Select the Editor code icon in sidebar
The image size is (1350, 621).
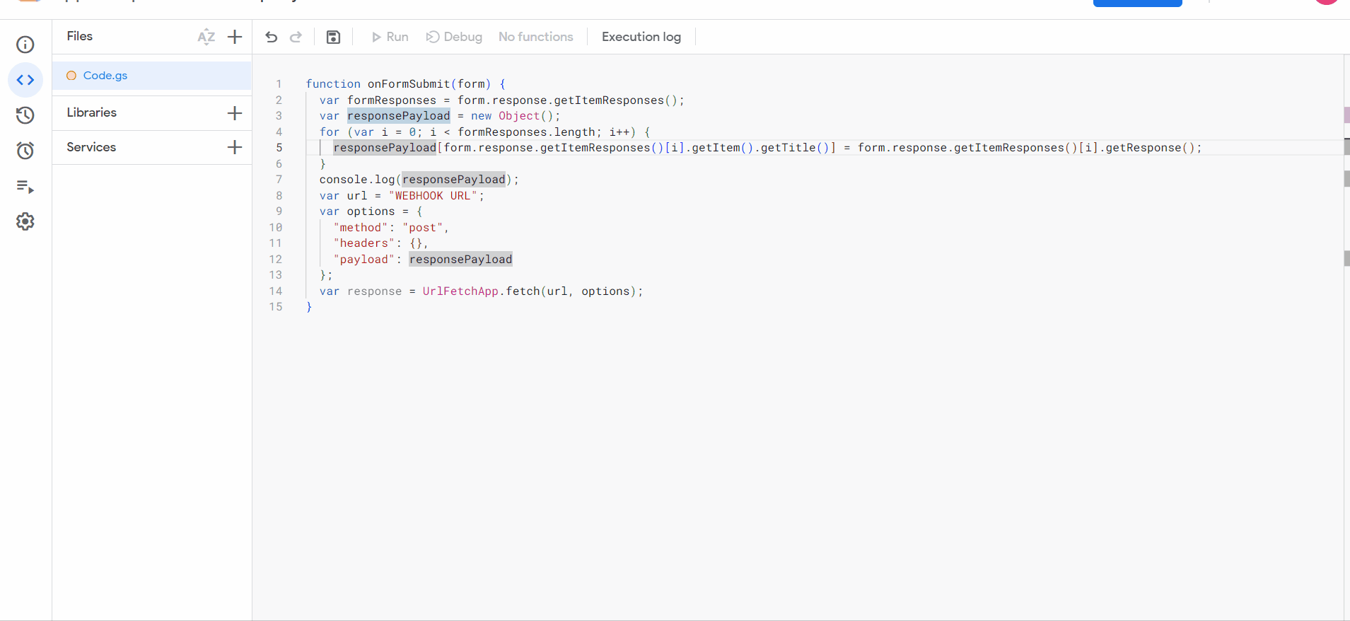coord(25,80)
